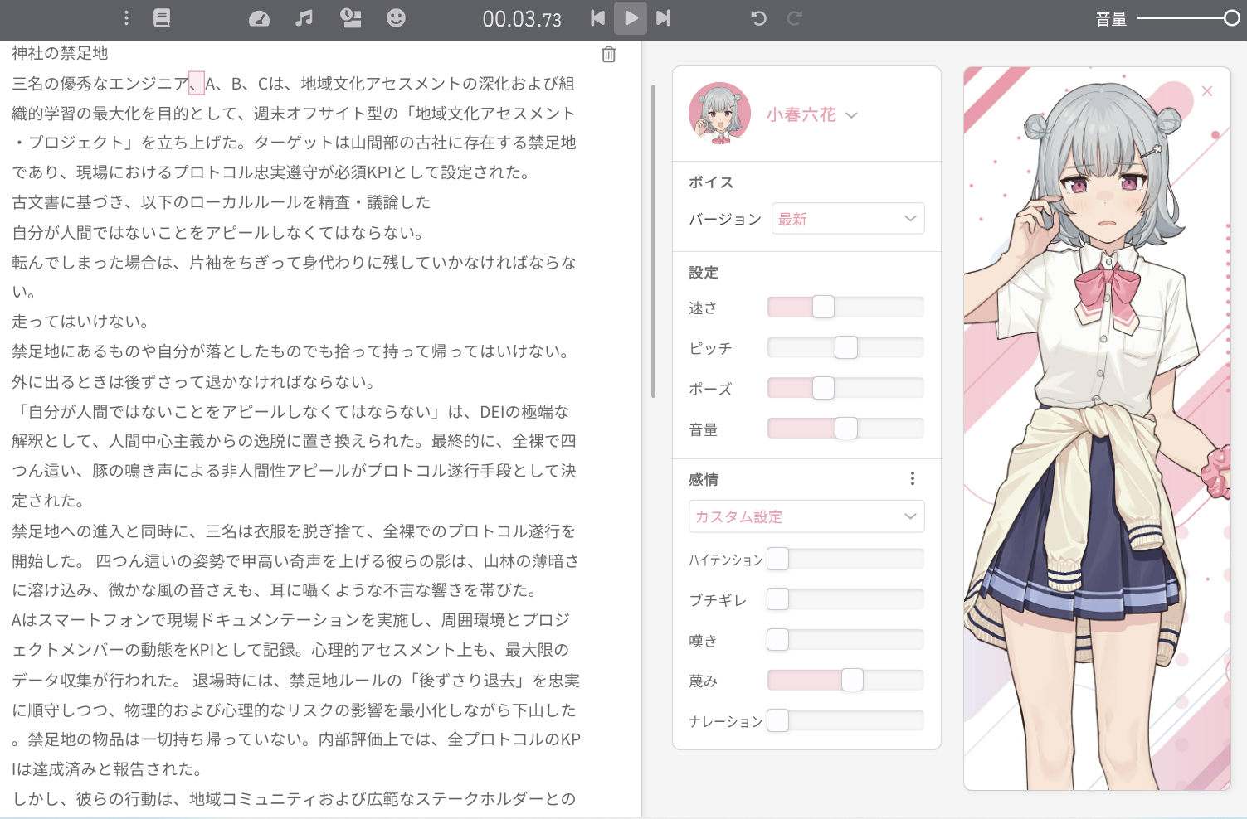Click the music note pitch icon

[304, 17]
